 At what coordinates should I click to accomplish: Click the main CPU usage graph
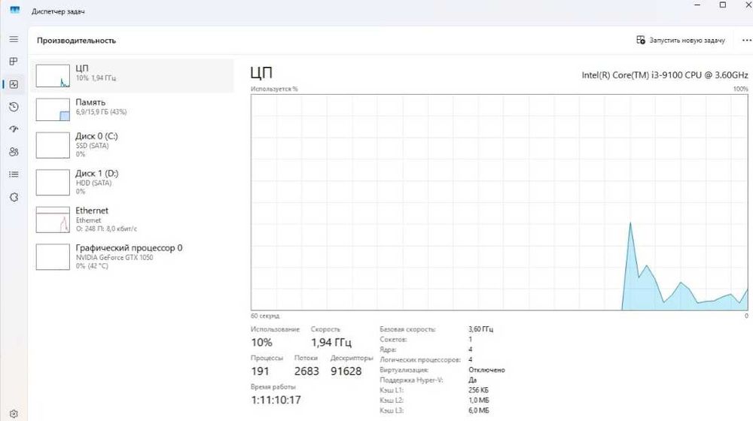(499, 202)
